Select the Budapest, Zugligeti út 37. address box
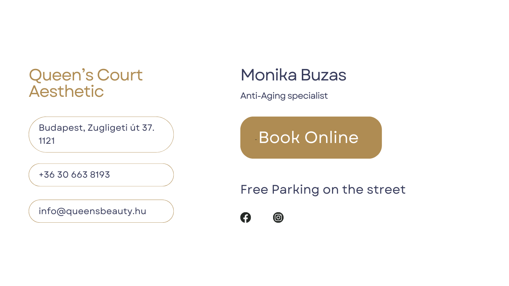 [x=101, y=134]
